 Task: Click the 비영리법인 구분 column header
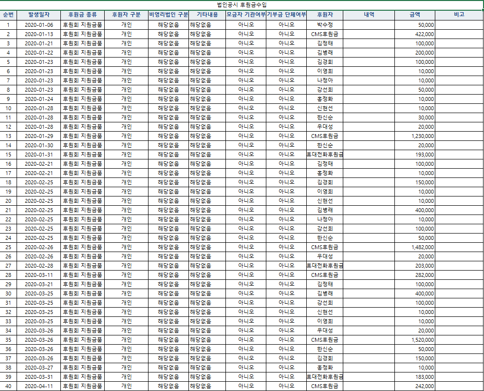point(168,15)
